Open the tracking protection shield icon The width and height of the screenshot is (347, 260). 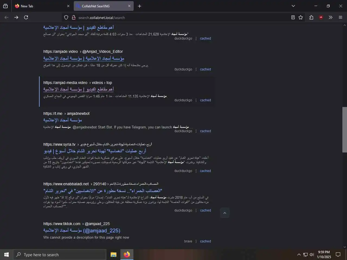pos(66,18)
